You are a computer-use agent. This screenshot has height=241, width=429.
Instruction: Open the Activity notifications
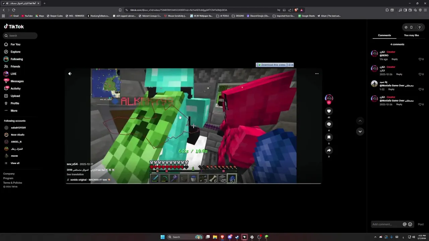pyautogui.click(x=15, y=89)
